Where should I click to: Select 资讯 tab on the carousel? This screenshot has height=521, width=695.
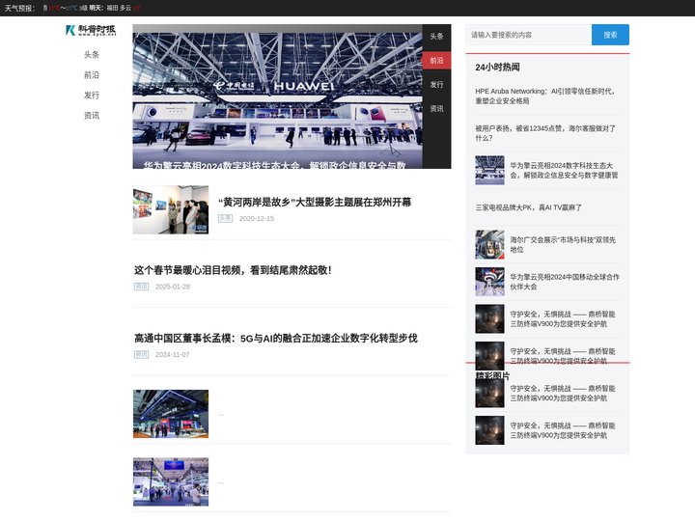pyautogui.click(x=436, y=108)
